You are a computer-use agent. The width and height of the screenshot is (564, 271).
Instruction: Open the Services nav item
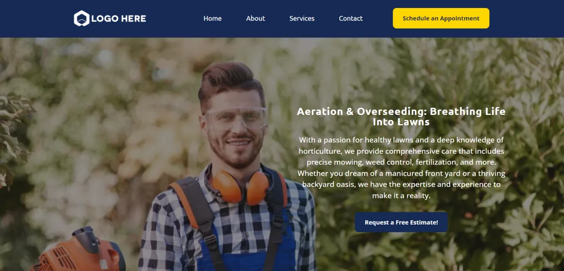click(x=302, y=18)
